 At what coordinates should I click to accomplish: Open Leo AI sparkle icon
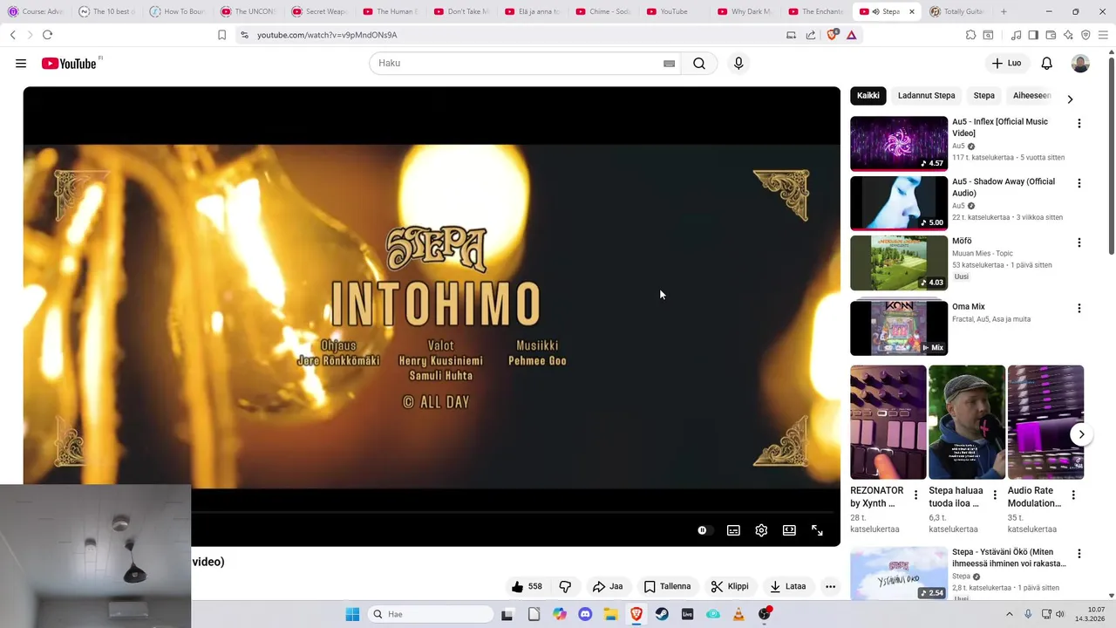pyautogui.click(x=1068, y=35)
